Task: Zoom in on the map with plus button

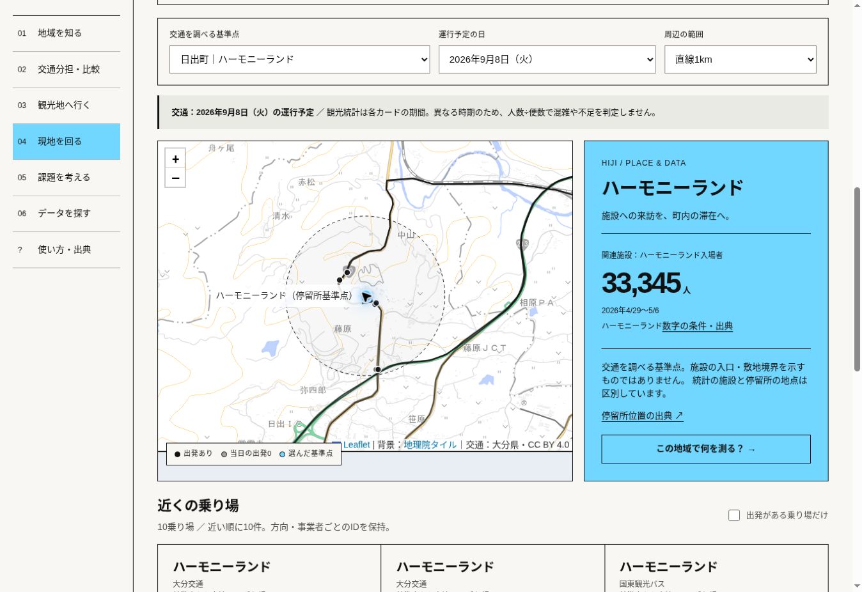Action: click(175, 159)
